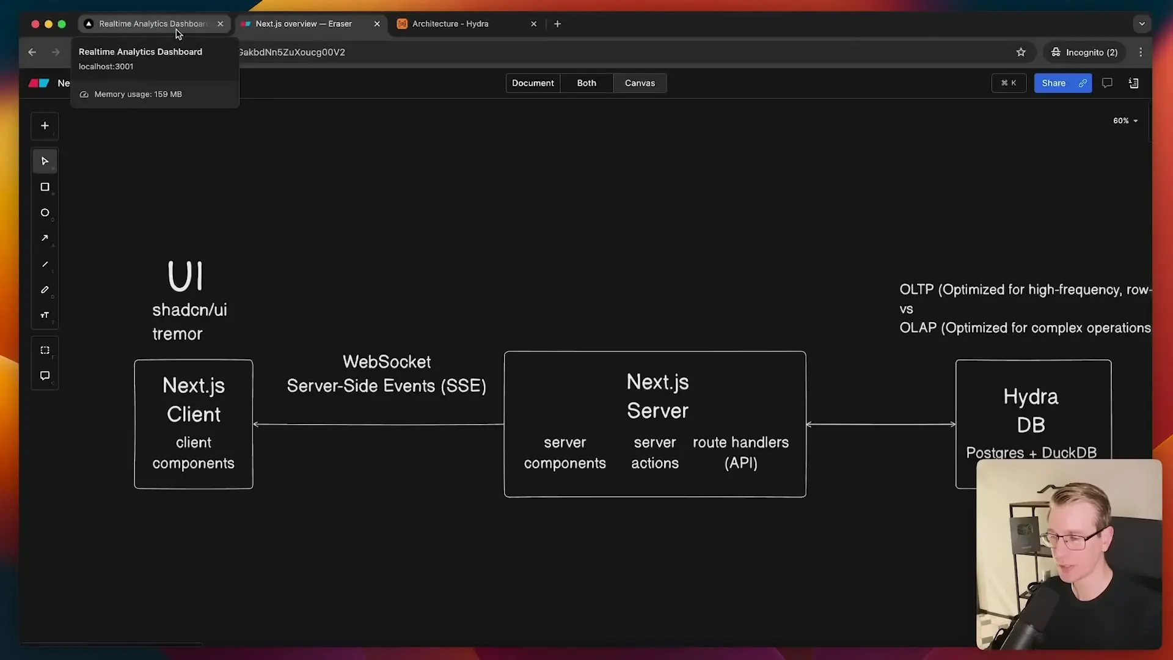Image resolution: width=1173 pixels, height=660 pixels.
Task: Select the Comment tool in toolbar
Action: click(45, 376)
